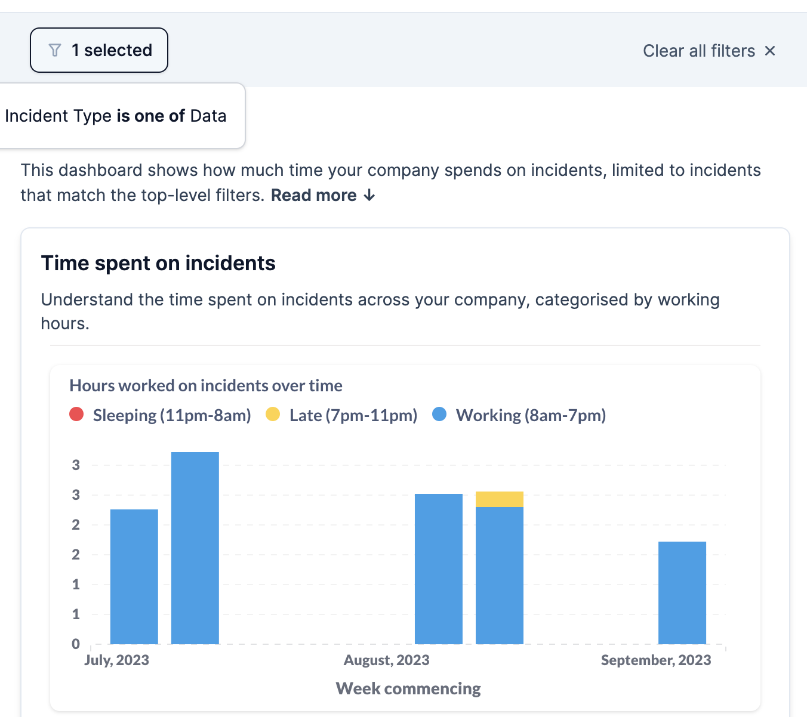
Task: Select the first blue bar in July 2023
Action: click(x=134, y=577)
